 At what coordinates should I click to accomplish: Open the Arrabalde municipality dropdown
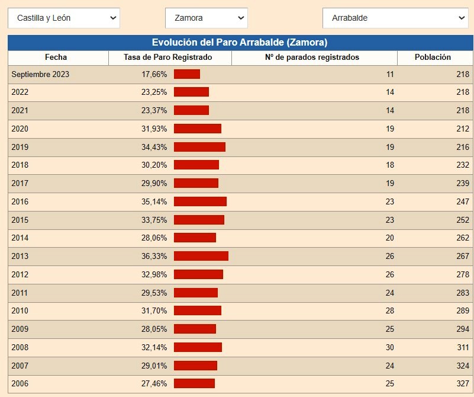(x=395, y=18)
